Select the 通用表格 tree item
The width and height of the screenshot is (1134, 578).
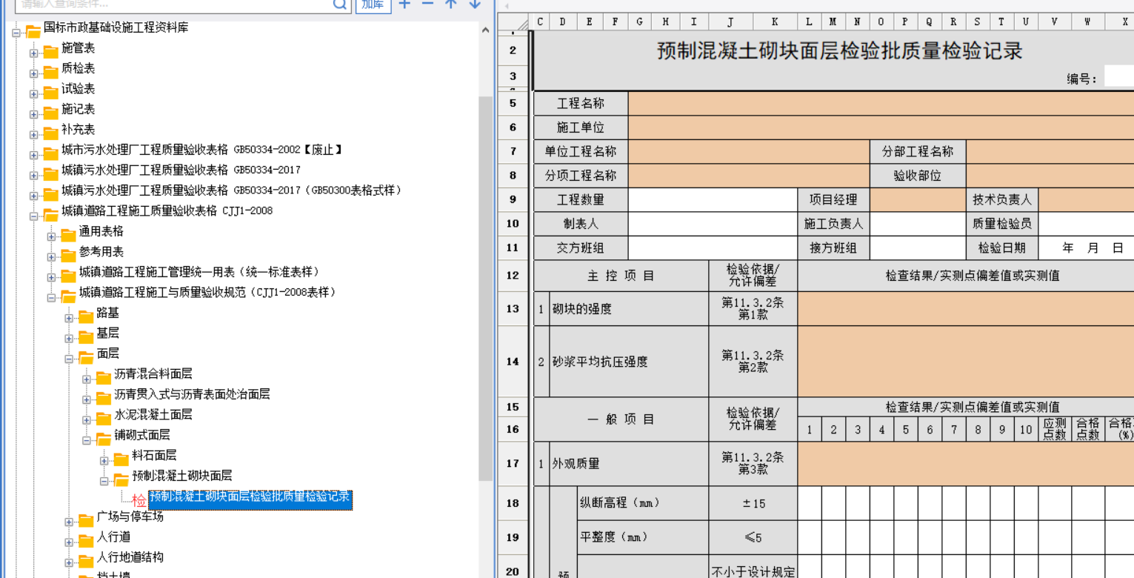point(101,231)
